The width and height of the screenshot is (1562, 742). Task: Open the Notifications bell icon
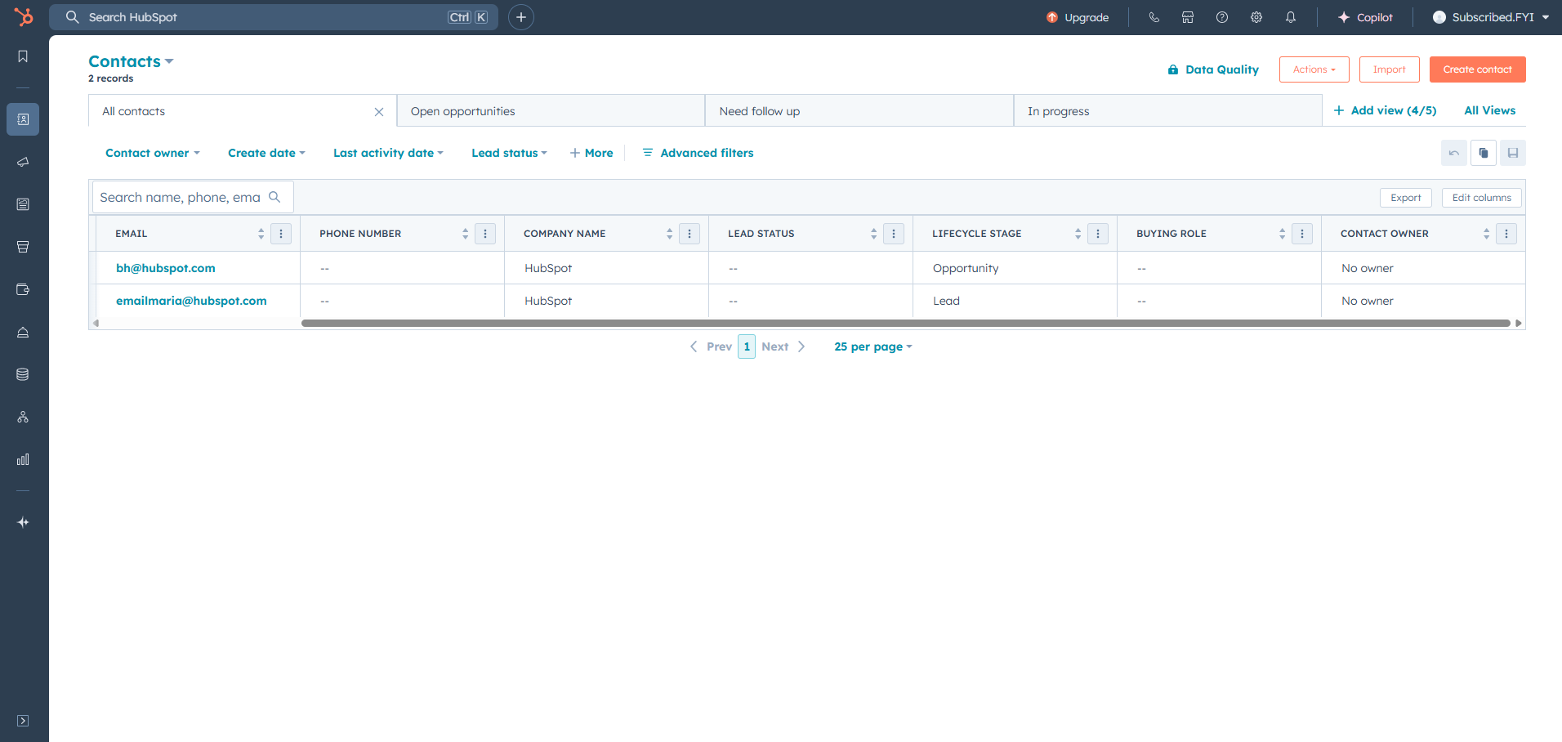[1291, 17]
